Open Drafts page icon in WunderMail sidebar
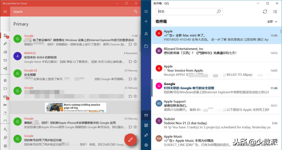Screen dimensions: 282x150 point(5,113)
